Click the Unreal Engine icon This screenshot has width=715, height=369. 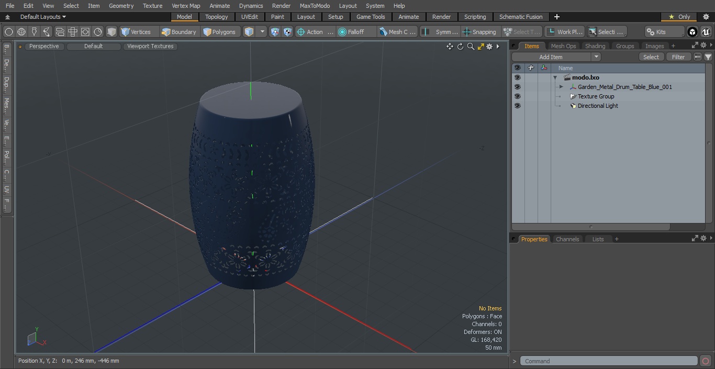point(706,32)
